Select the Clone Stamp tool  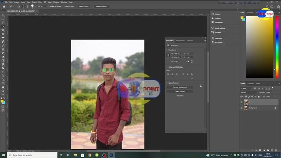(x=3, y=49)
